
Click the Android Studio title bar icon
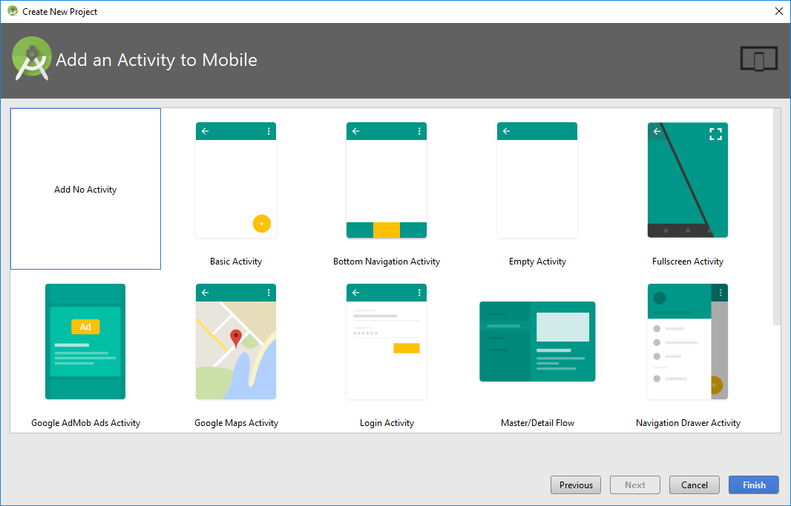tap(13, 11)
